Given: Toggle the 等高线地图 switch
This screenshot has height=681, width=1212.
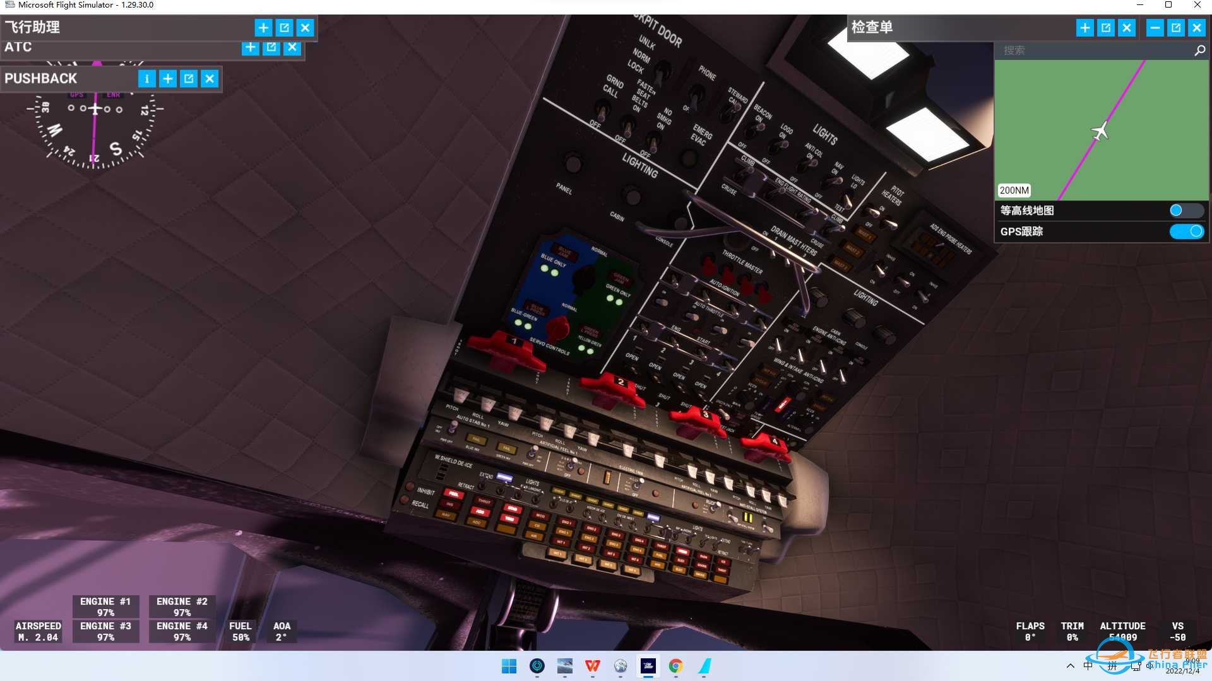Looking at the screenshot, I should (1186, 211).
